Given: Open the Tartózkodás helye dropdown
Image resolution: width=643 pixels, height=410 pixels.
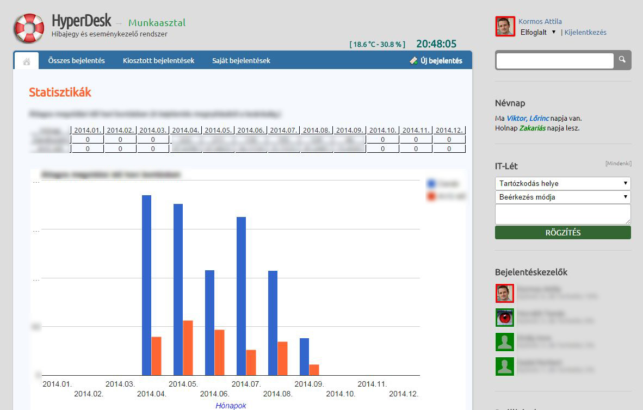Looking at the screenshot, I should click(x=562, y=183).
